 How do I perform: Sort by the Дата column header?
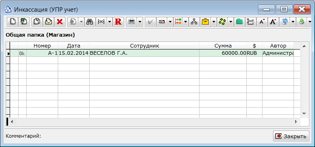73,46
